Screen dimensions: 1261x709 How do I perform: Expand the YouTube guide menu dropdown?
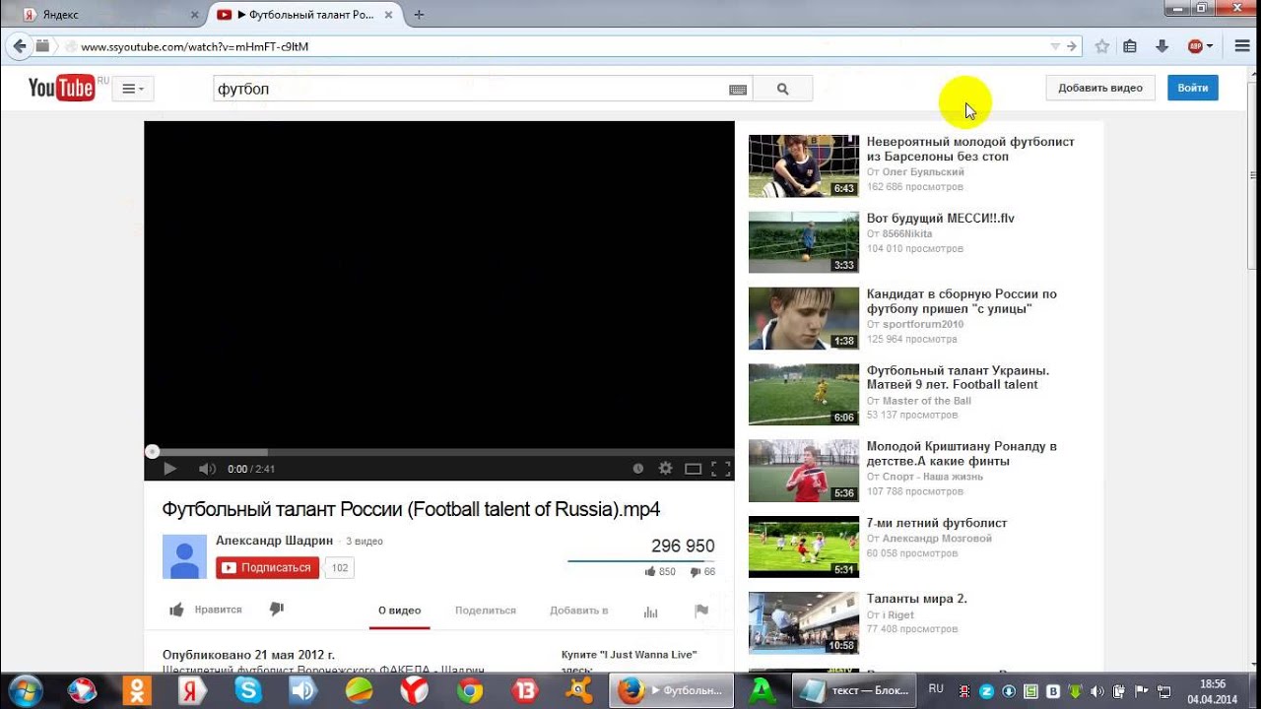[133, 89]
